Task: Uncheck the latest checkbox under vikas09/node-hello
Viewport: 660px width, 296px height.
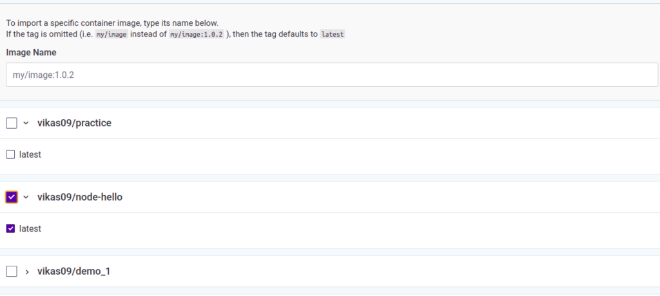Action: [10, 228]
